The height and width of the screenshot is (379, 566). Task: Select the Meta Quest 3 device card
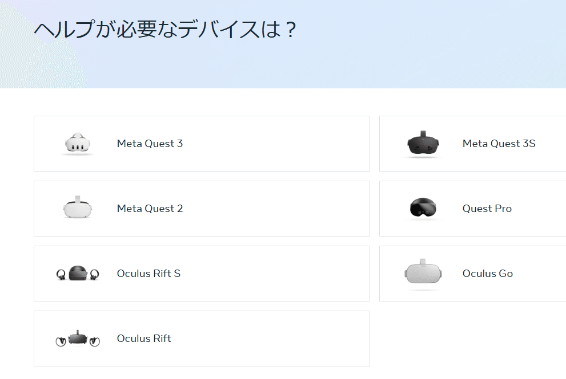pos(202,144)
